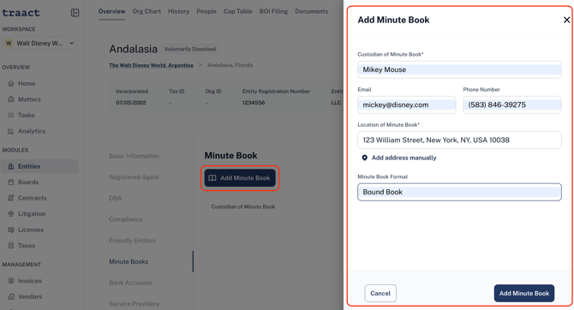Open the Cap Table tab
Image resolution: width=574 pixels, height=310 pixels.
click(x=238, y=11)
